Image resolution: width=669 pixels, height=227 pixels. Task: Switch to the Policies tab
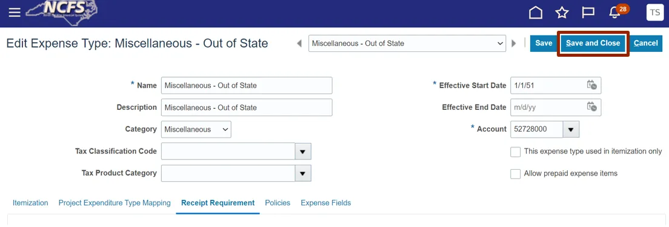click(x=278, y=203)
